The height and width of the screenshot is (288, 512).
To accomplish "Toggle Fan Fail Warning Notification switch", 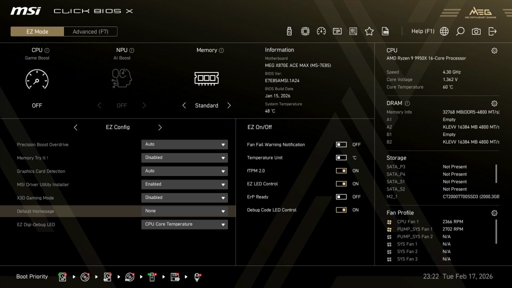I will click(341, 144).
